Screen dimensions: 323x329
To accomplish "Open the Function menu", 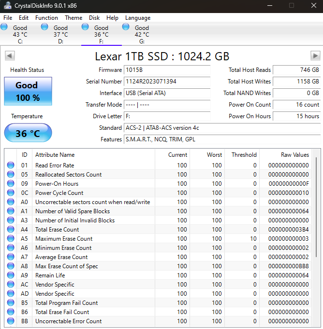I will 46,18.
